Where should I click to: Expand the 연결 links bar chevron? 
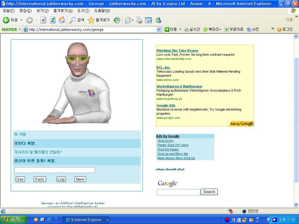point(297,17)
